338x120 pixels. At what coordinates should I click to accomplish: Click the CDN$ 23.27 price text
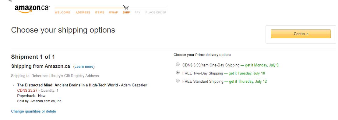[x=27, y=91]
